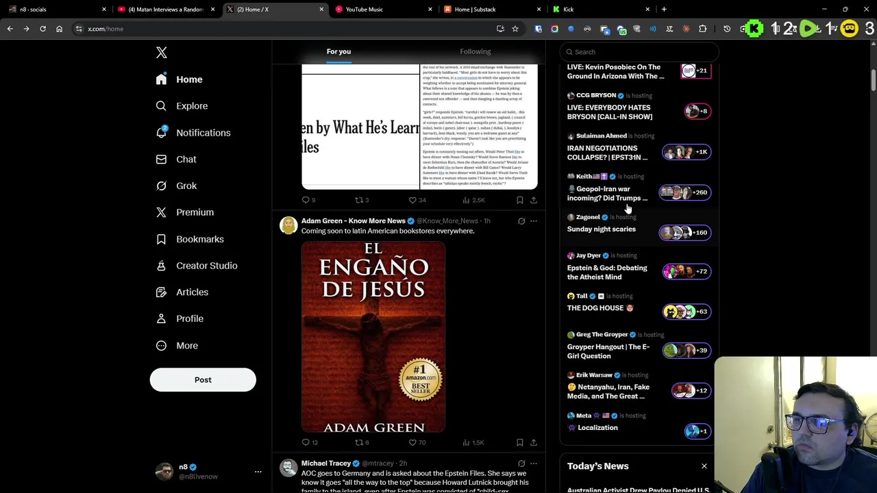
Task: Open n8 account menu three dots
Action: [258, 472]
